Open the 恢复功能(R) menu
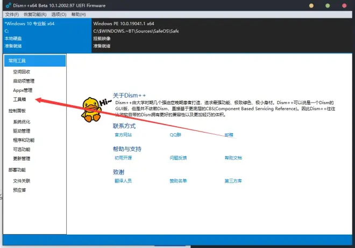 (x=35, y=14)
